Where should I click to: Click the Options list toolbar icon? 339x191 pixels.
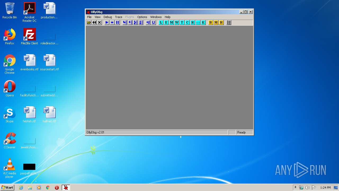point(229,23)
